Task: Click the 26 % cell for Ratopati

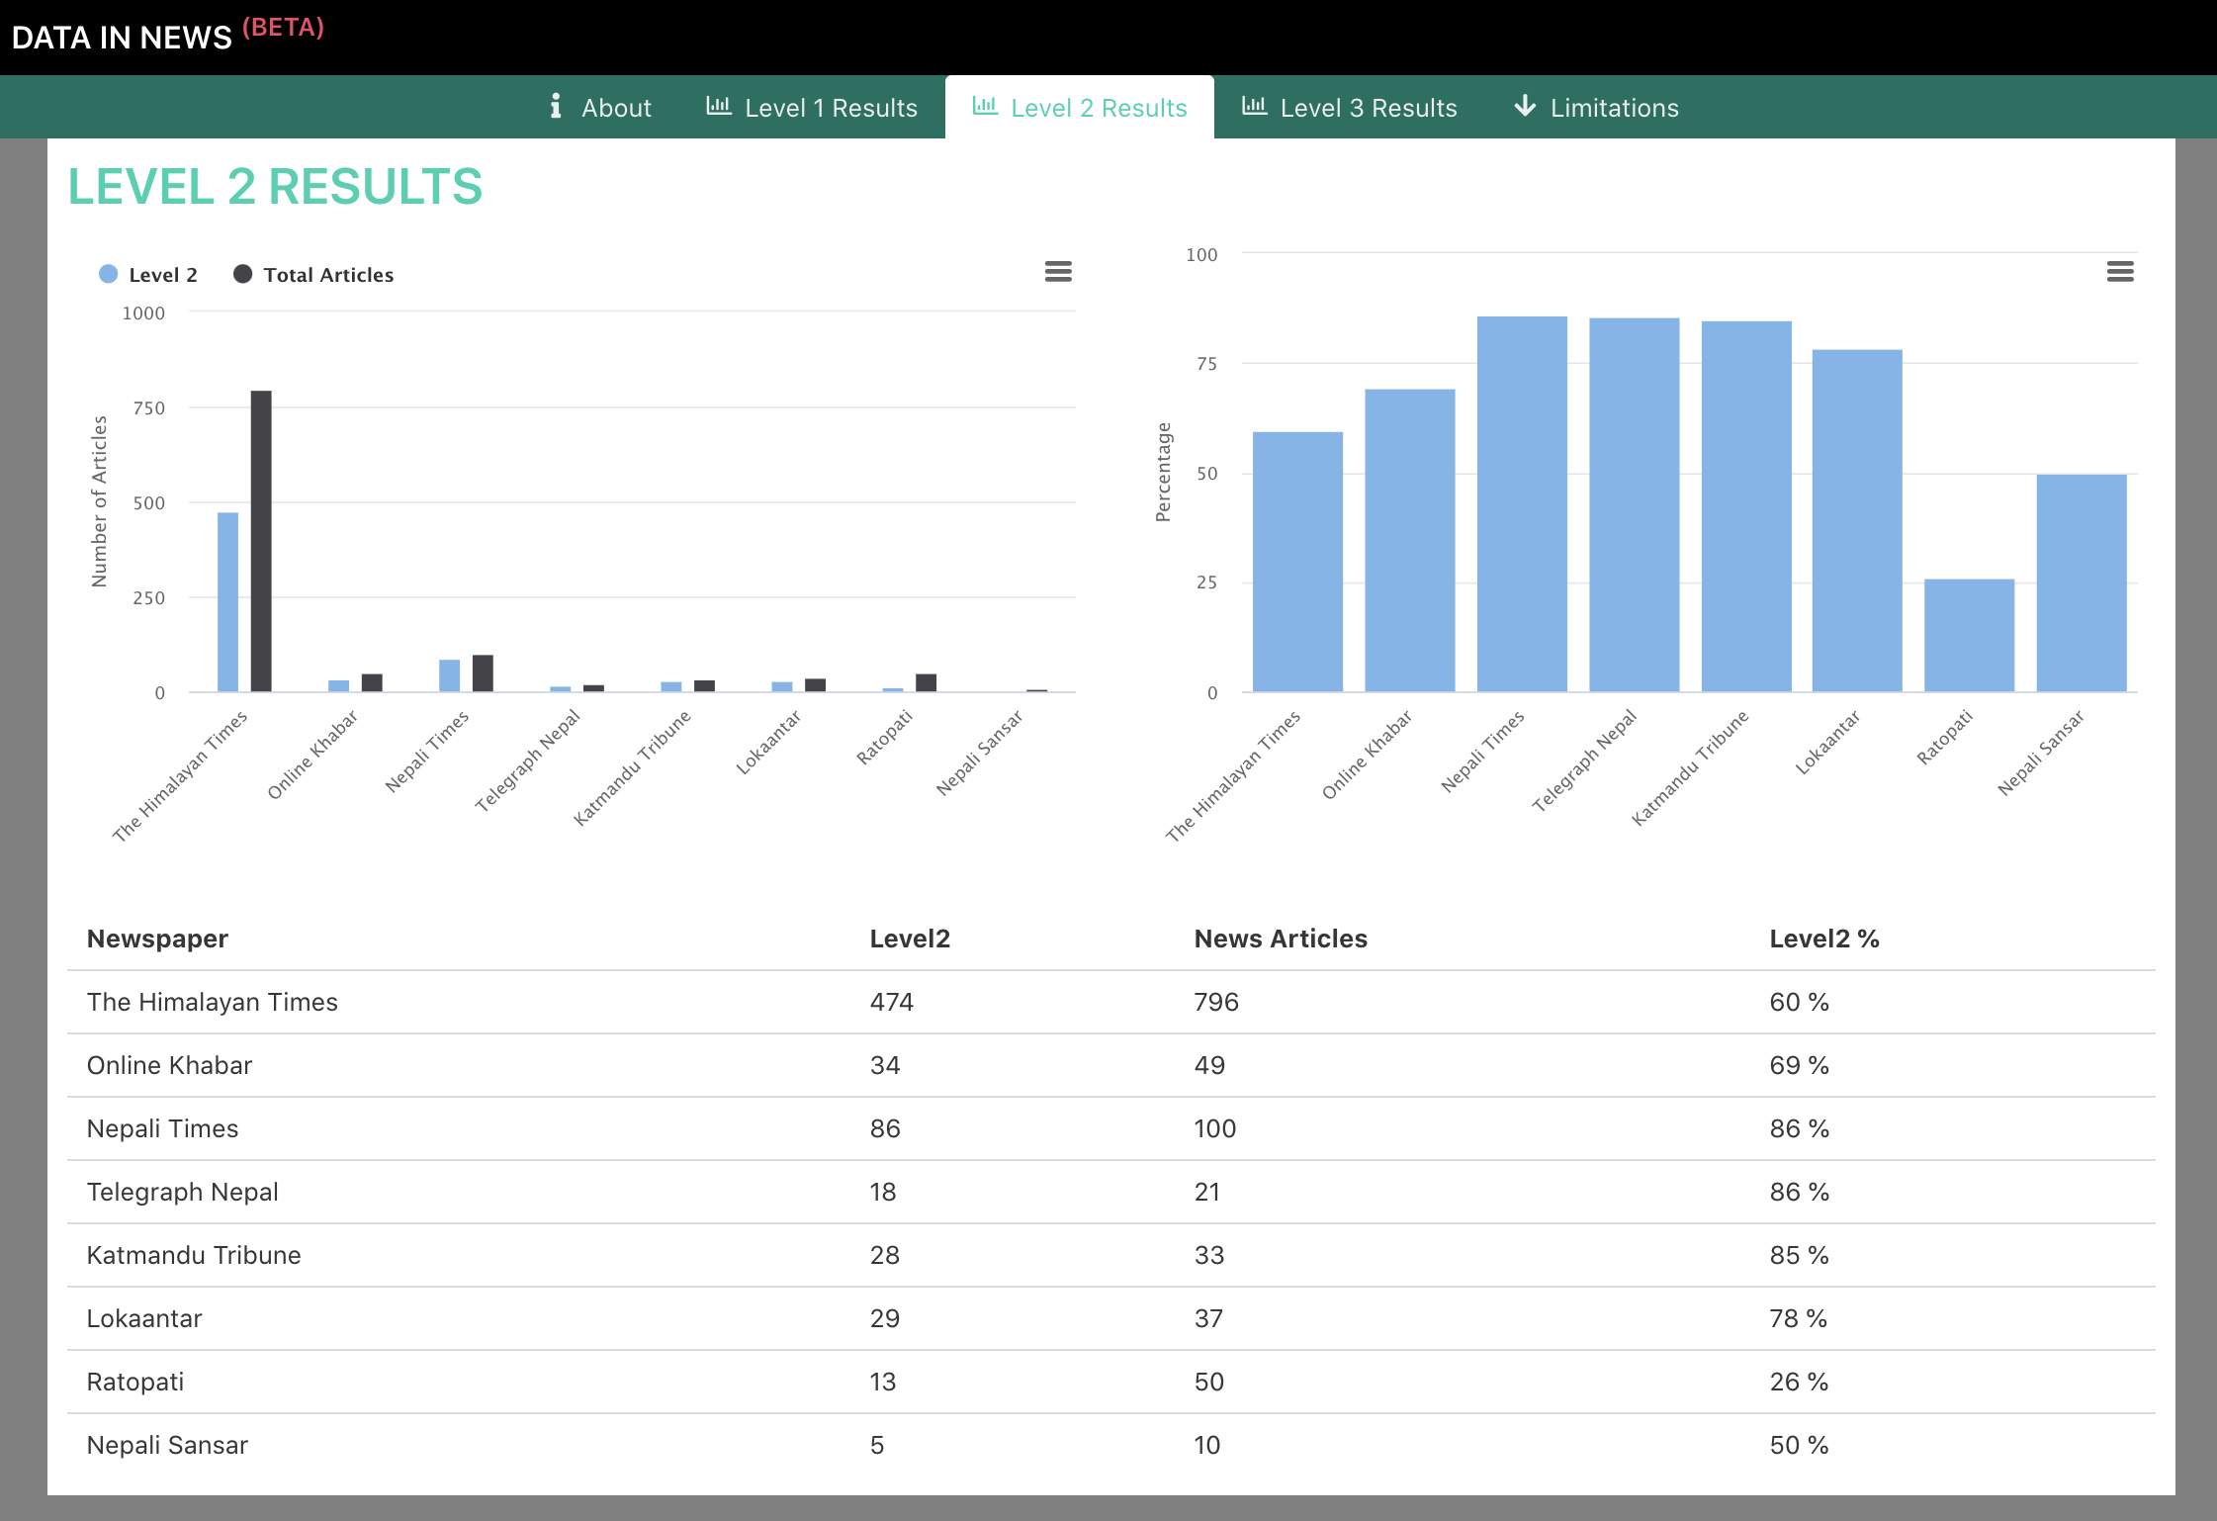Action: tap(1800, 1382)
